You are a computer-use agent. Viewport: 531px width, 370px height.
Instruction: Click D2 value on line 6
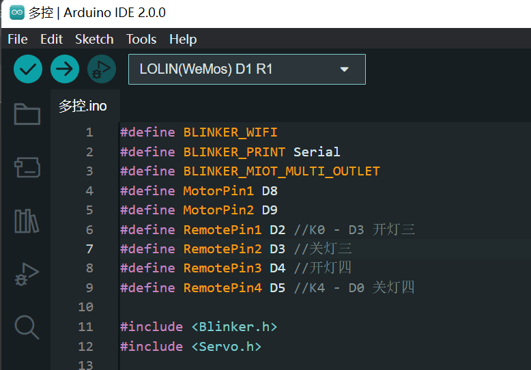[277, 230]
